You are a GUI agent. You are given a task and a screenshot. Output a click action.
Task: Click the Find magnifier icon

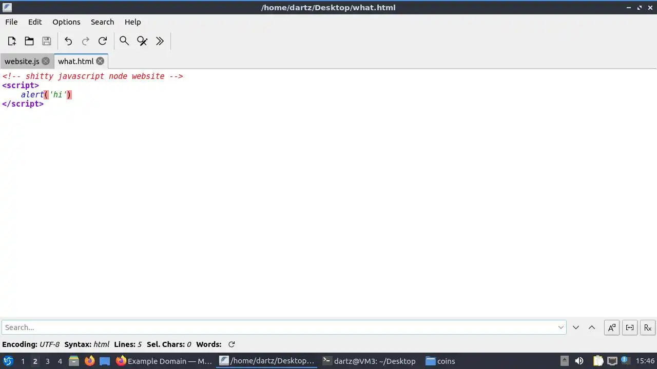pos(124,41)
